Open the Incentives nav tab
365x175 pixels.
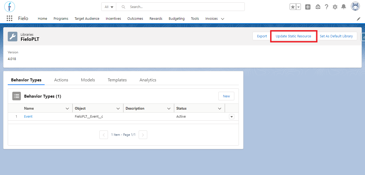pyautogui.click(x=113, y=19)
